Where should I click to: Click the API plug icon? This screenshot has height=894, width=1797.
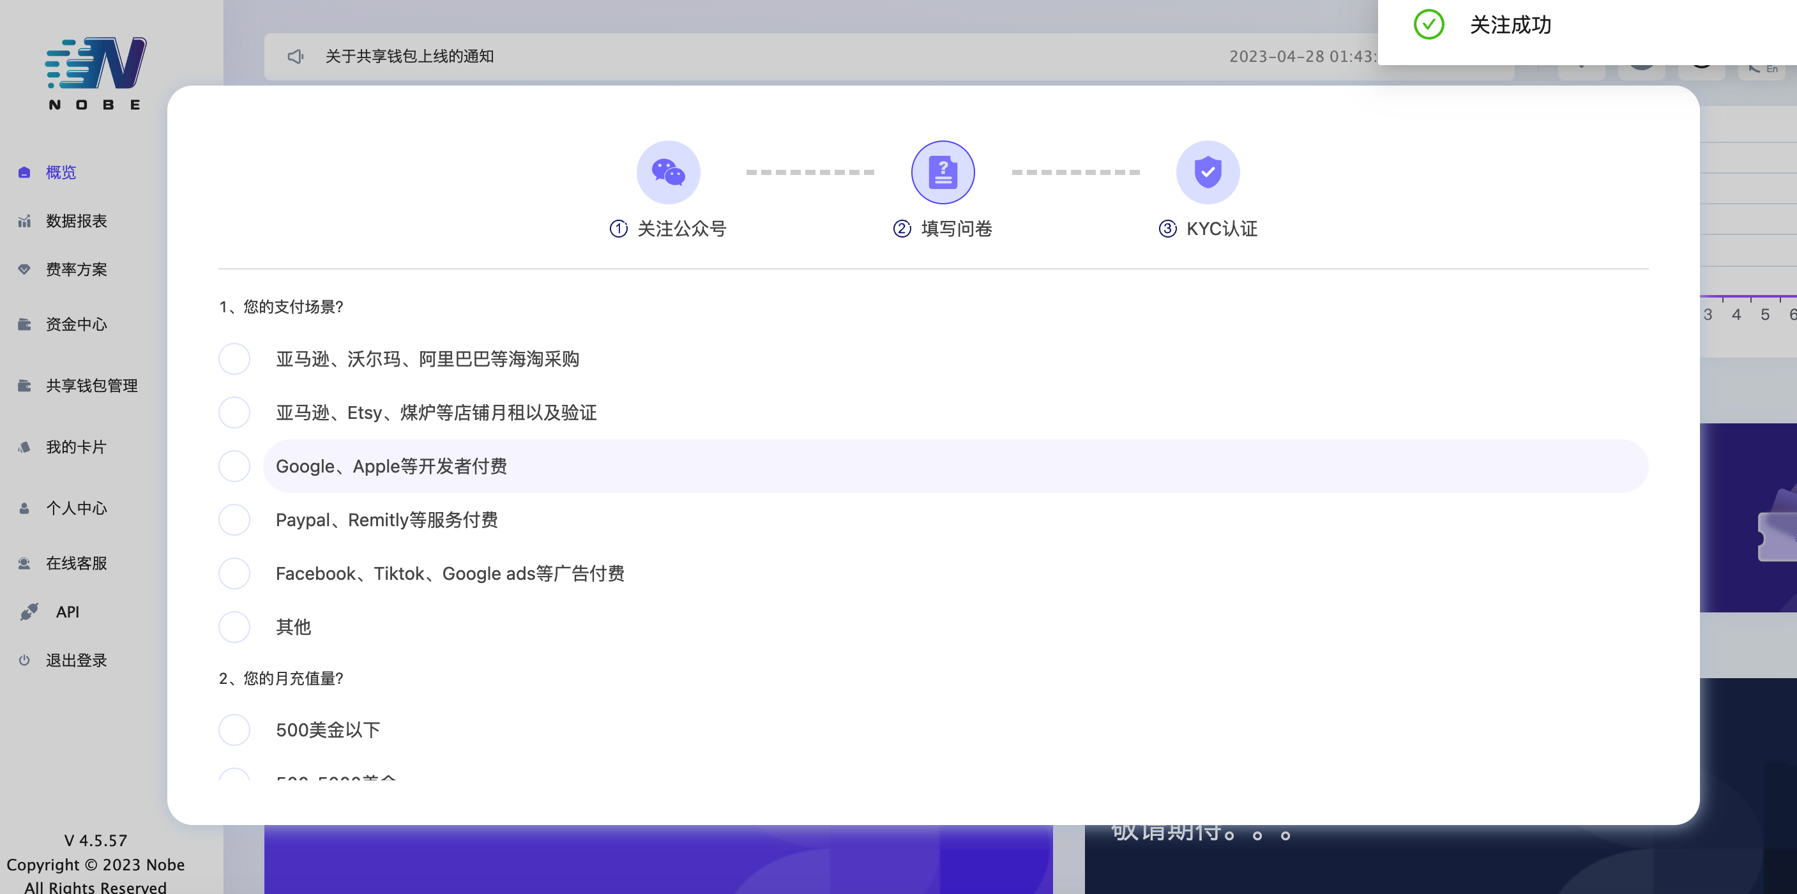29,612
